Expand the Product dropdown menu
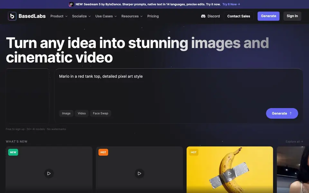 (x=59, y=16)
